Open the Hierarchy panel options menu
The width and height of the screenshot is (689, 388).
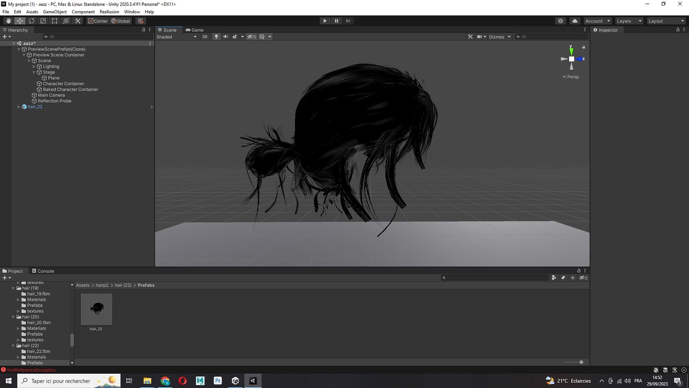150,30
